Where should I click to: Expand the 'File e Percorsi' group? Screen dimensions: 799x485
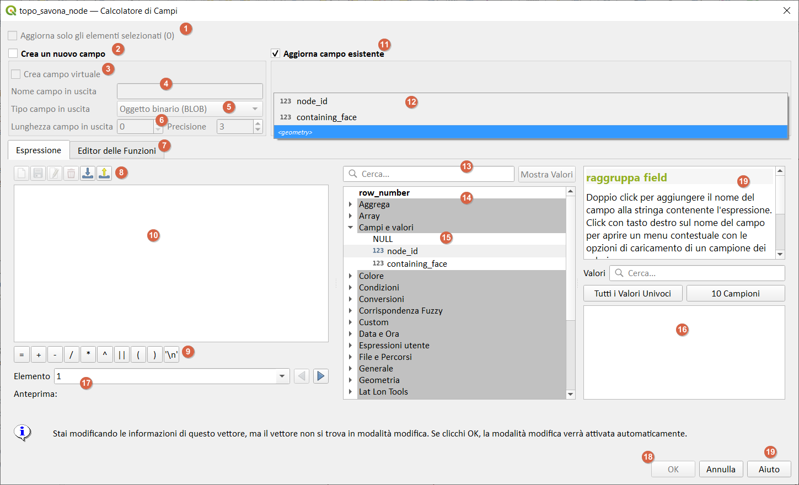[x=350, y=357]
